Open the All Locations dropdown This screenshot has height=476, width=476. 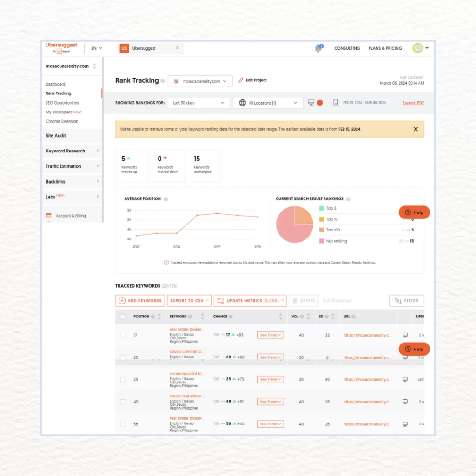(x=268, y=103)
